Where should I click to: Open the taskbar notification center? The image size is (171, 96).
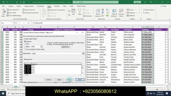(167, 93)
